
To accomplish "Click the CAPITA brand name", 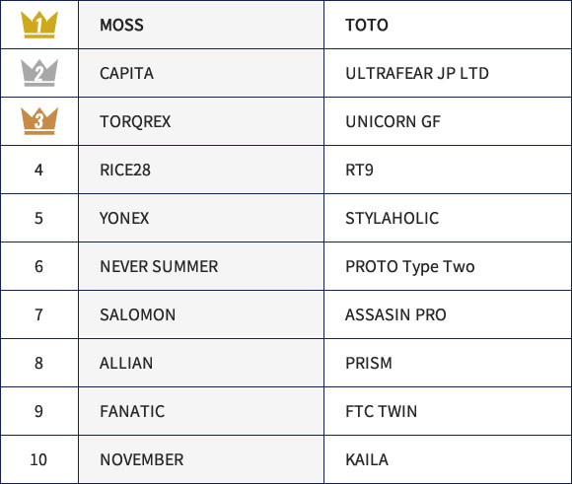I will (x=126, y=73).
